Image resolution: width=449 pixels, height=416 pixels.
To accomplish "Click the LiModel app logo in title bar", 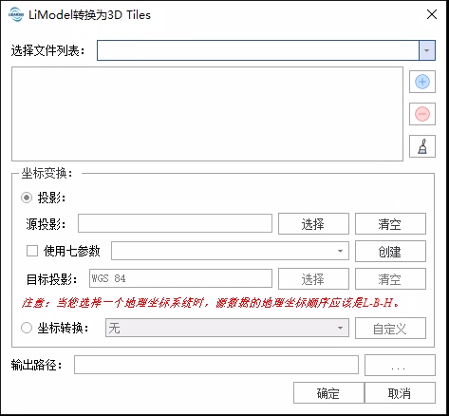I will (x=16, y=14).
